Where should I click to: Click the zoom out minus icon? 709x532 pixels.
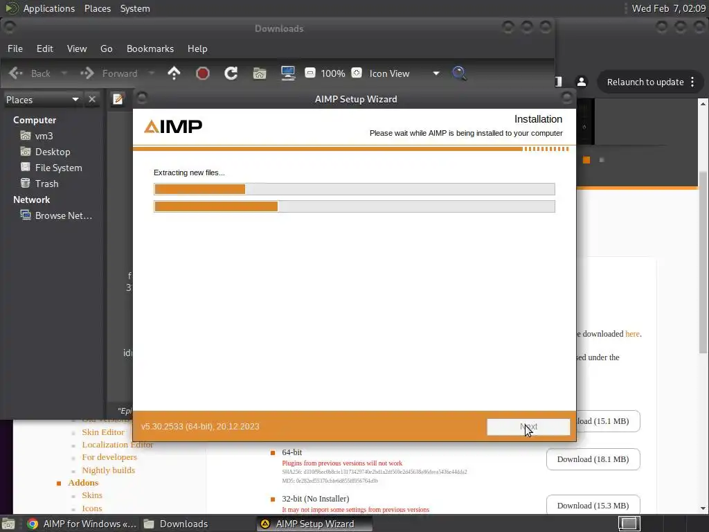[x=309, y=73]
